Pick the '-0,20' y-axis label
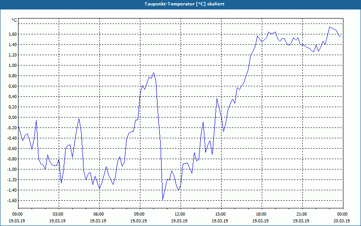Image resolution: width=361 pixels, height=226 pixels. pos(13,128)
